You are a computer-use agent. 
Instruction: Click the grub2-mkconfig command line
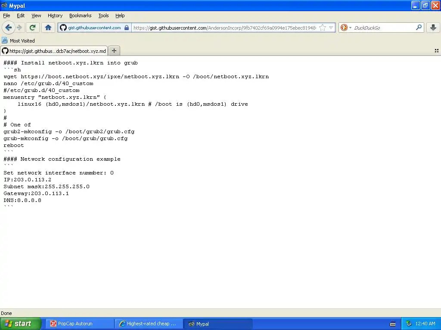[69, 131]
